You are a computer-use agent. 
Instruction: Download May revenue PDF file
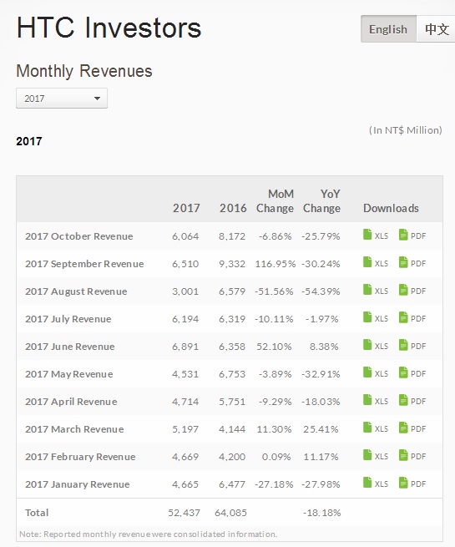point(412,373)
